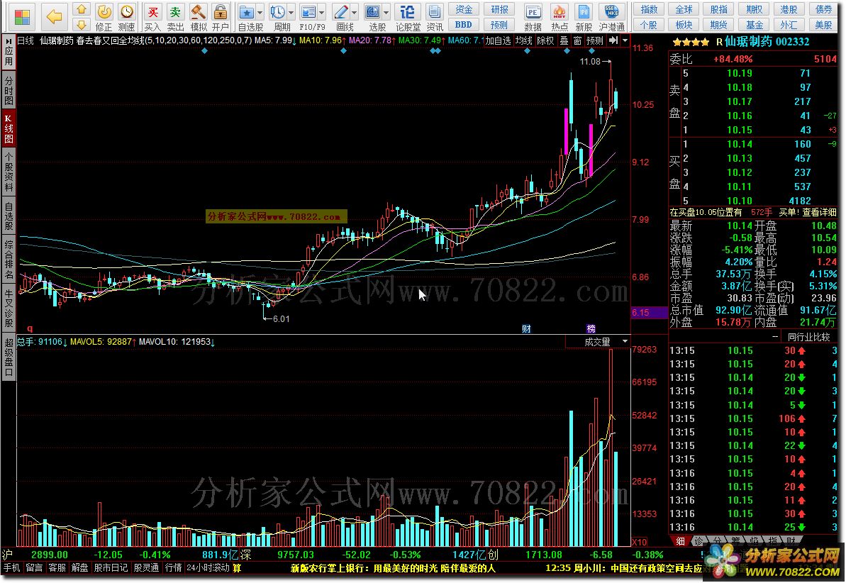
Task: Expand the F10/F9 dropdown arrow
Action: coord(322,12)
